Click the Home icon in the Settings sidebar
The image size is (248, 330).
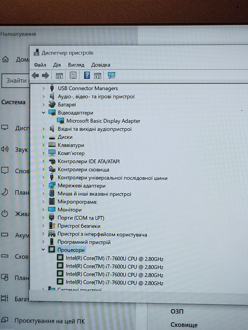point(6,59)
